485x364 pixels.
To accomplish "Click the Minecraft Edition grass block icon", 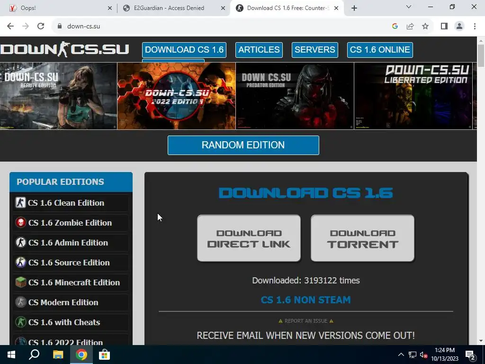I will (21, 282).
